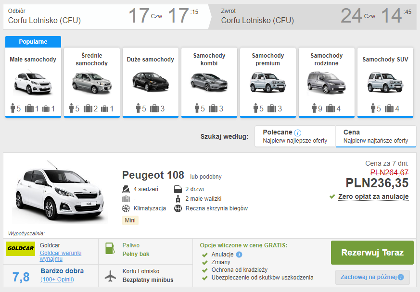Edit the Zwrot return location Corfu Lotnisko

(257, 20)
